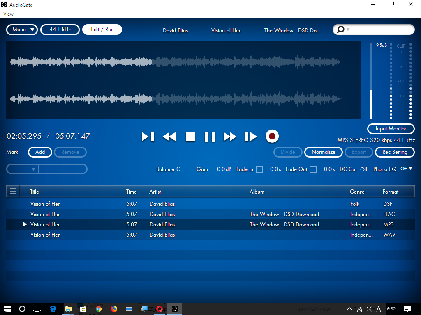This screenshot has width=421, height=315.
Task: Click the fast forward transport button
Action: click(x=230, y=137)
